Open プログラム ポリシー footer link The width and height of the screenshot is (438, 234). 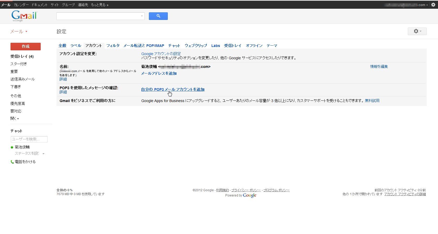coord(277,190)
